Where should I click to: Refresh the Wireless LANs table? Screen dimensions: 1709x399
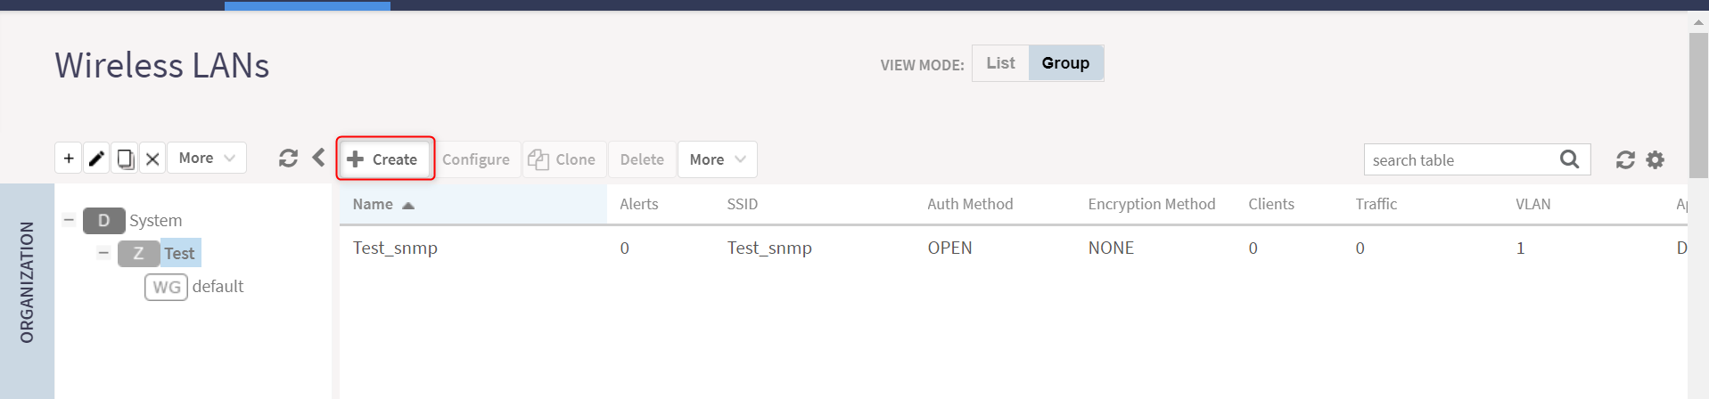(x=1625, y=159)
